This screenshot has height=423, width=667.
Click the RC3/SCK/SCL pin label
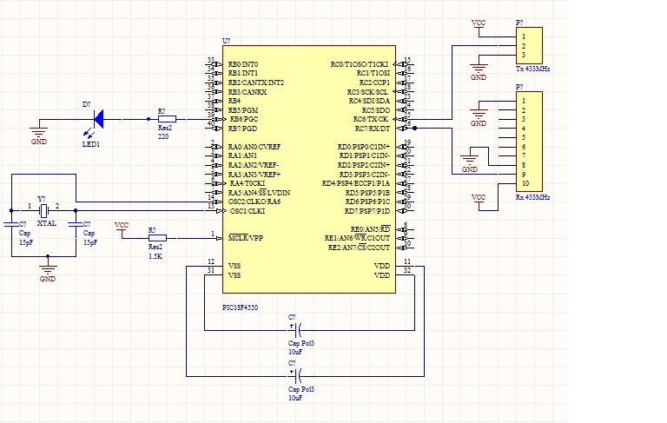(367, 92)
